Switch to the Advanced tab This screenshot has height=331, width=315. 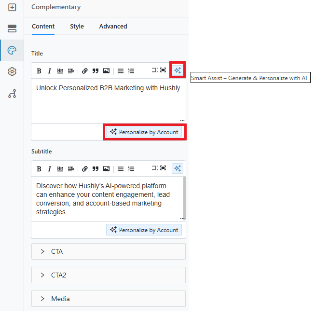click(113, 27)
